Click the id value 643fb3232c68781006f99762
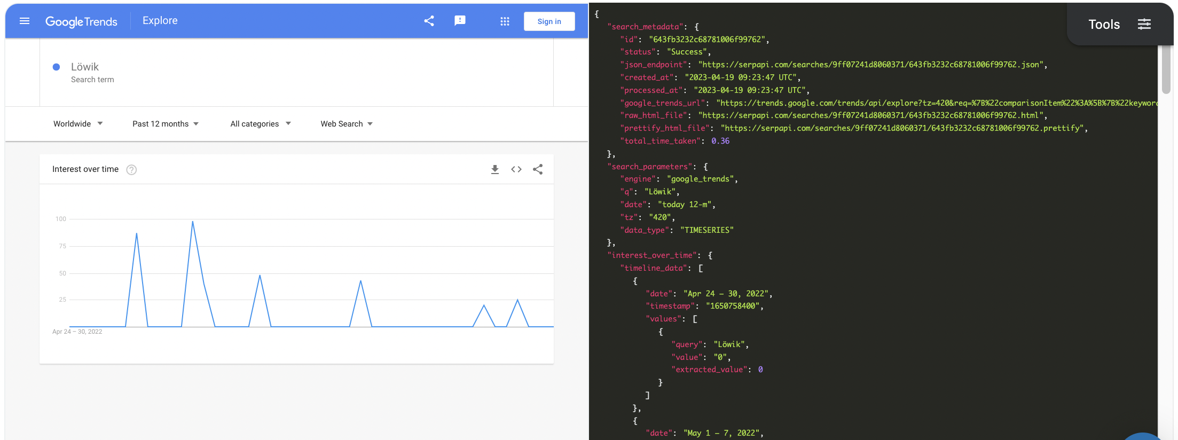This screenshot has height=440, width=1178. [x=707, y=40]
